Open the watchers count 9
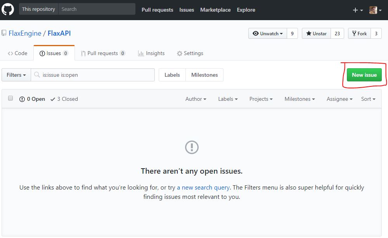Image resolution: width=388 pixels, height=238 pixels. point(292,33)
